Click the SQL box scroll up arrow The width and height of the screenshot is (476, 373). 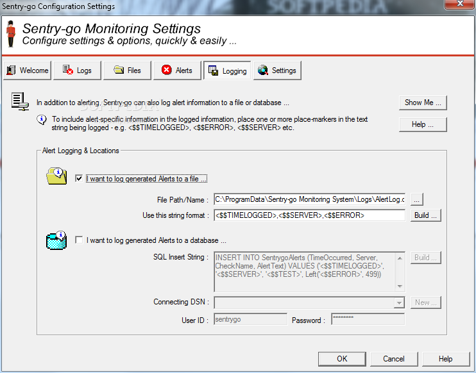pyautogui.click(x=400, y=258)
